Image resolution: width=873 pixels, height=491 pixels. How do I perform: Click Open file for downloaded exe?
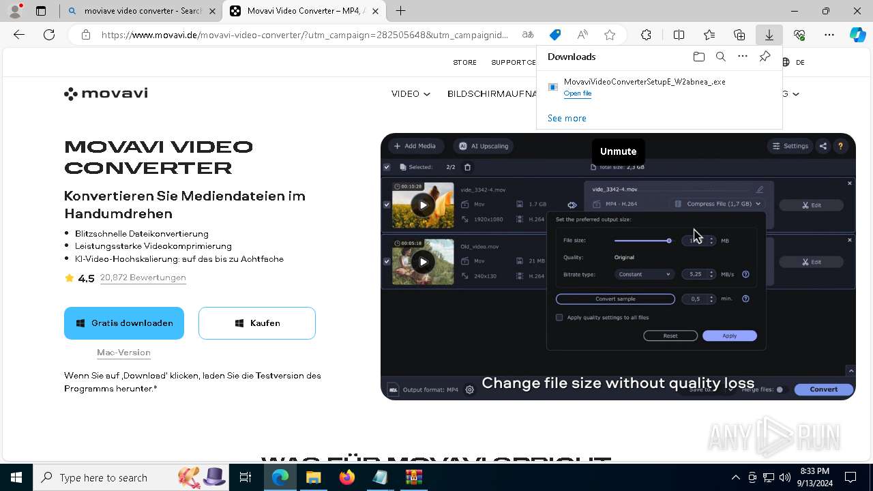(578, 93)
